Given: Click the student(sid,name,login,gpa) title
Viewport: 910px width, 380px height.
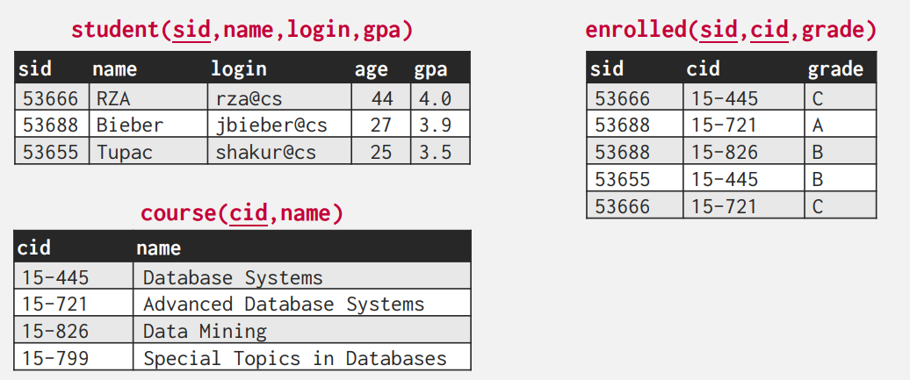Looking at the screenshot, I should pos(242,30).
